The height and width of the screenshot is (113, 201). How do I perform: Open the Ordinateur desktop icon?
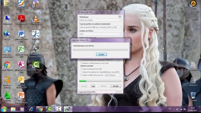tap(7, 20)
